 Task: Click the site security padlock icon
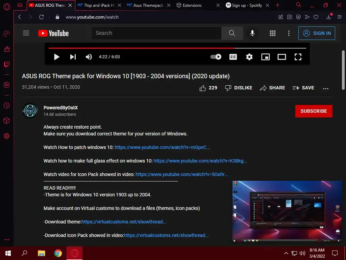(57, 17)
